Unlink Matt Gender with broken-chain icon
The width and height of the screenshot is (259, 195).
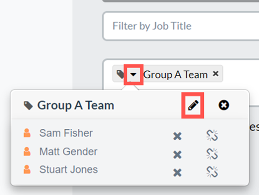click(x=212, y=154)
